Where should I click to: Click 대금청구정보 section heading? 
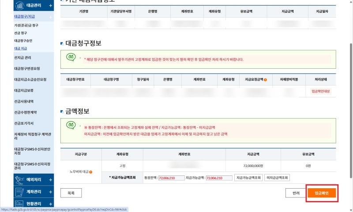(x=83, y=43)
